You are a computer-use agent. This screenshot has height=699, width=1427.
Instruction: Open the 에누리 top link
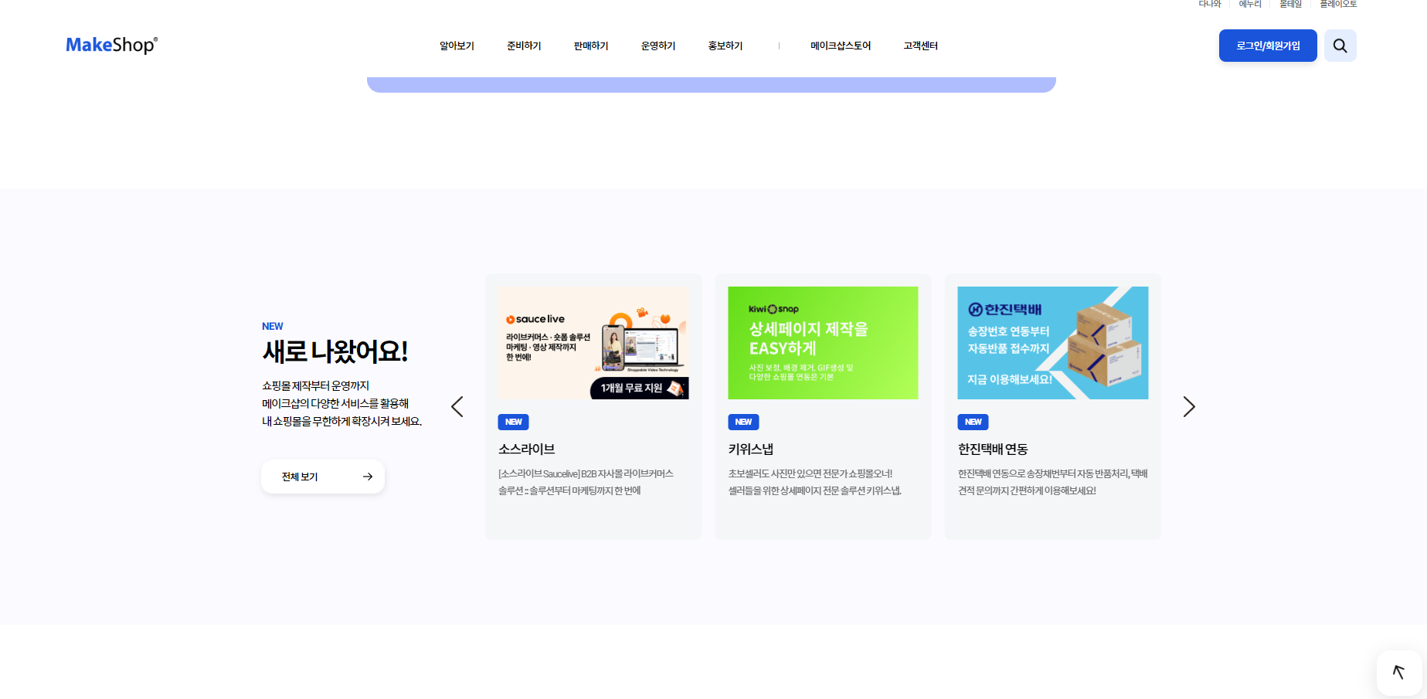tap(1250, 4)
